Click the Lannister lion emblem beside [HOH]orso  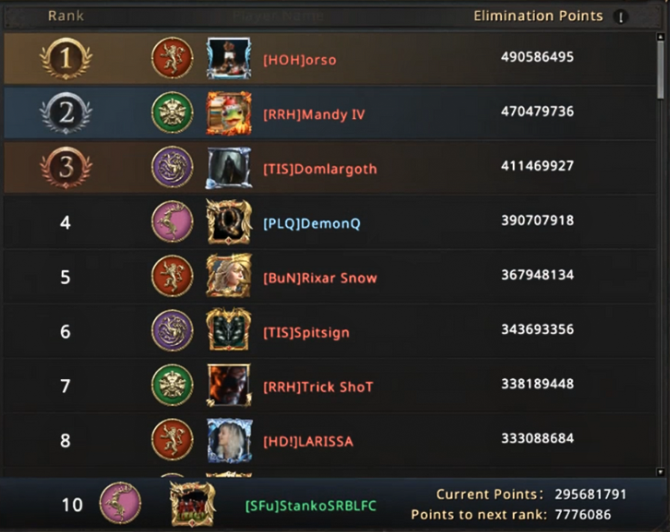coord(172,57)
